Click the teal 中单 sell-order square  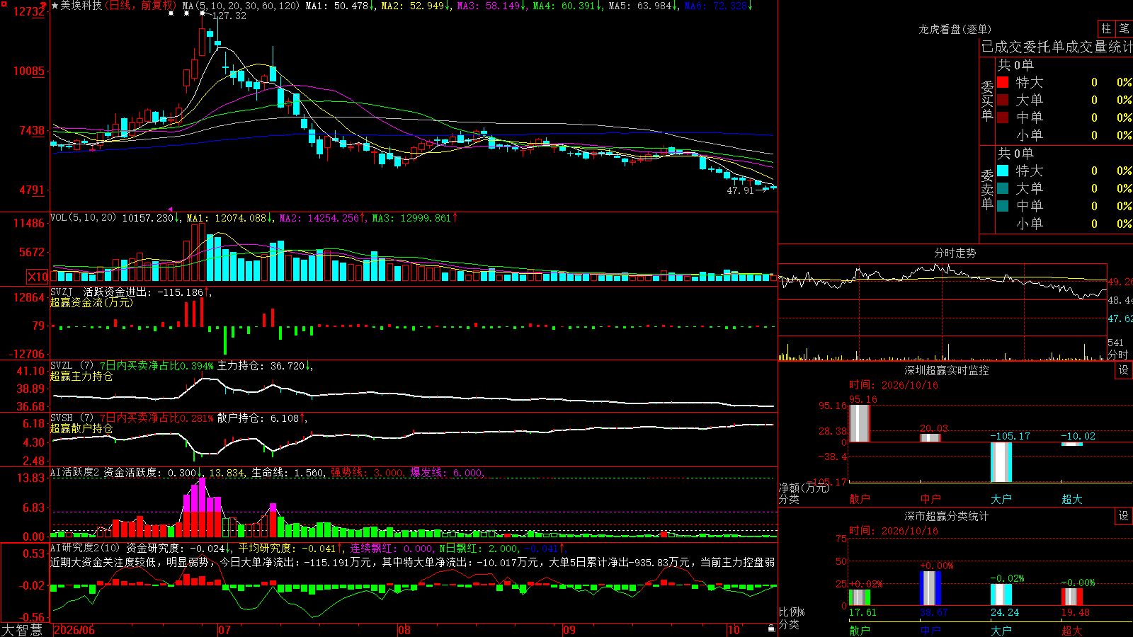click(1003, 206)
